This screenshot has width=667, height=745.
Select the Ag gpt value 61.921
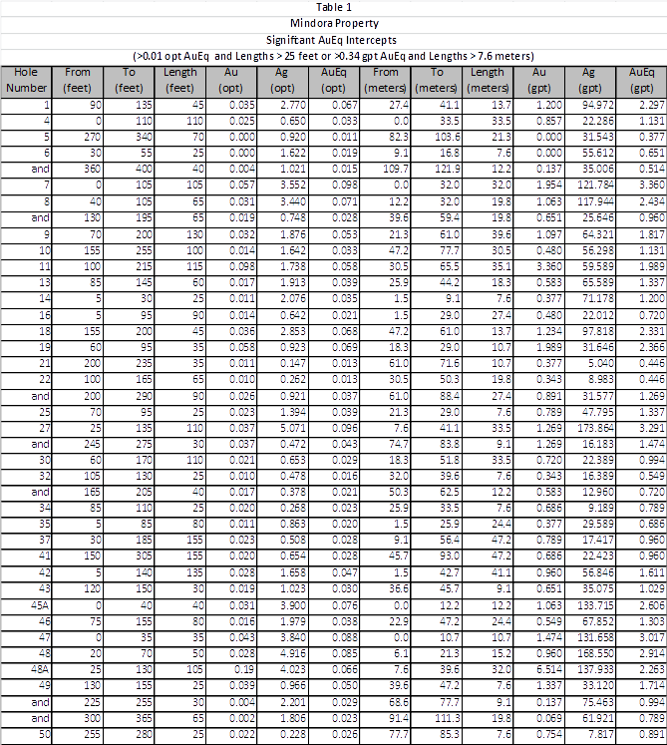click(x=598, y=718)
